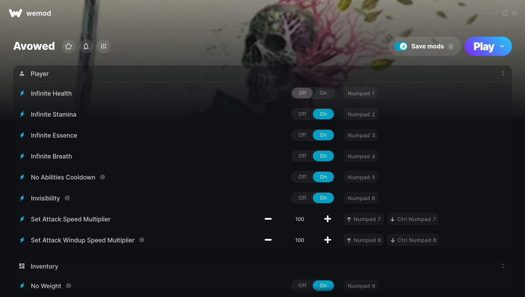525x297 pixels.
Task: Turn off Infinite Stamina
Action: tap(302, 114)
